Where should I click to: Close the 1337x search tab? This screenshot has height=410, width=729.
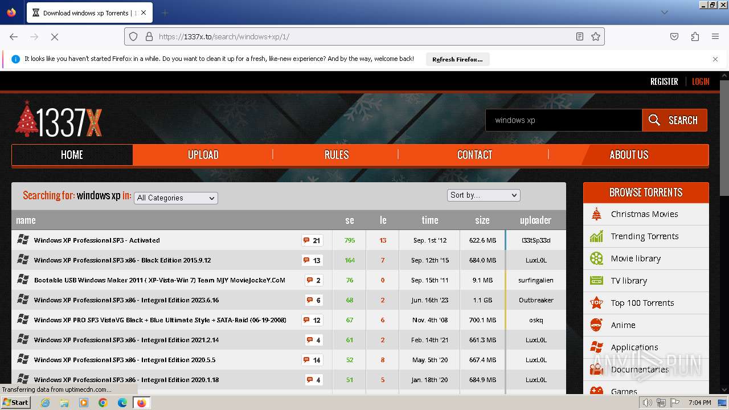[144, 13]
